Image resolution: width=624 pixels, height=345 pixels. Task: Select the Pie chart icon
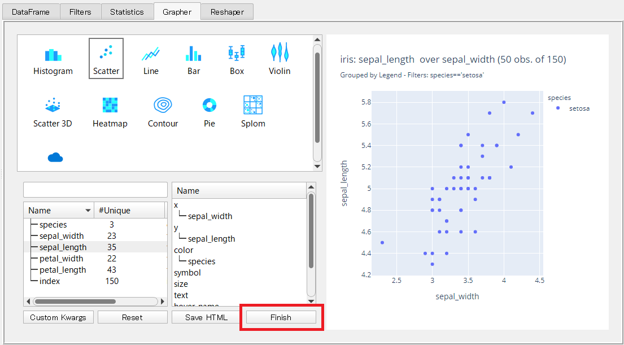click(x=210, y=106)
